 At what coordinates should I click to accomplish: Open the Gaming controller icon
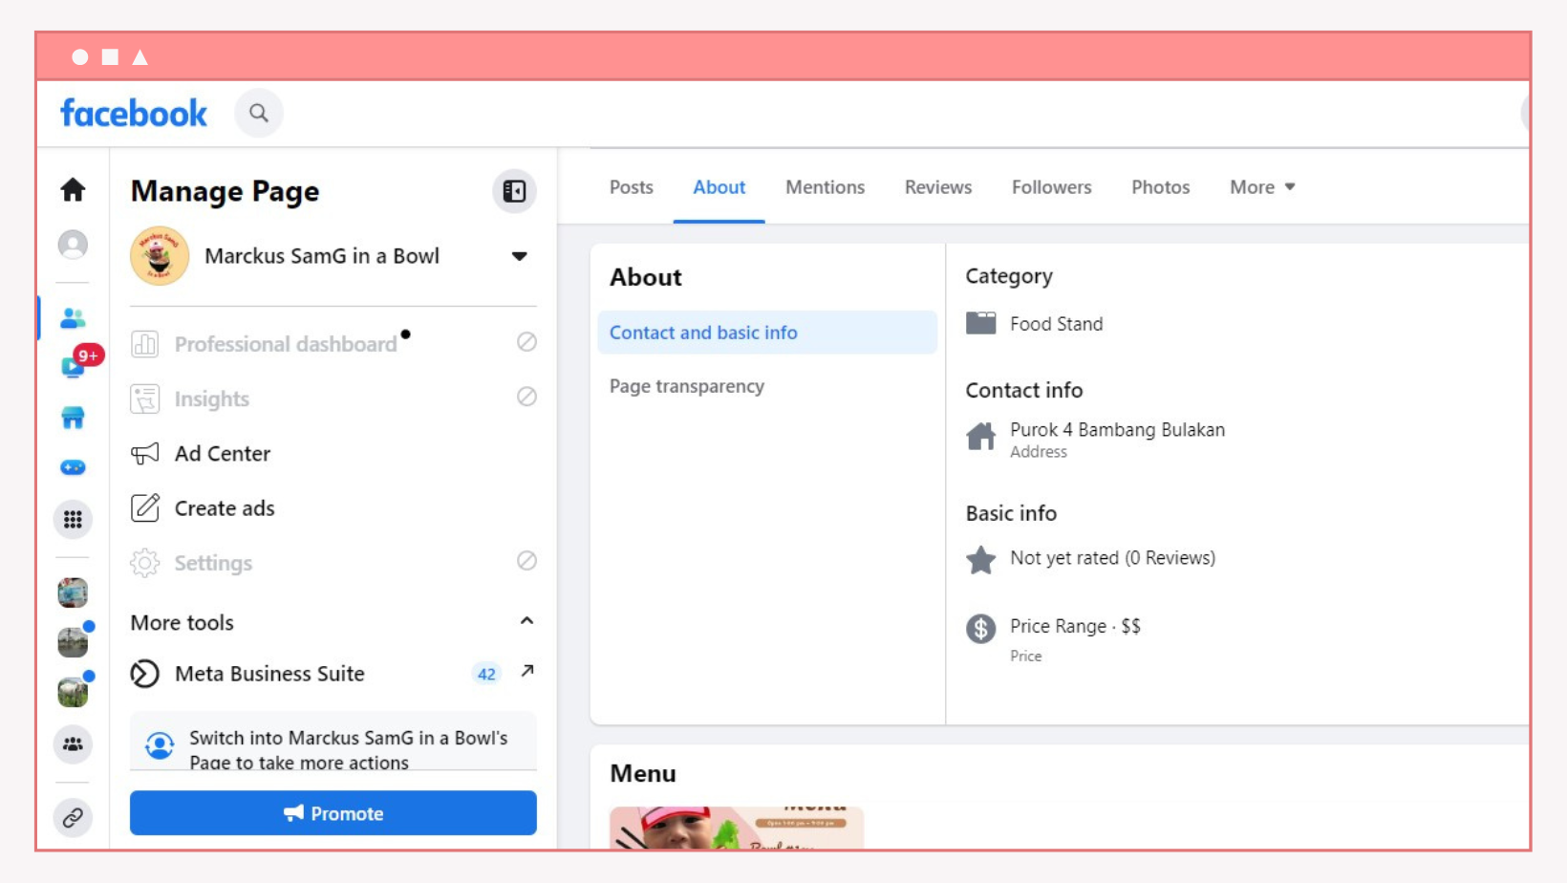click(x=73, y=467)
